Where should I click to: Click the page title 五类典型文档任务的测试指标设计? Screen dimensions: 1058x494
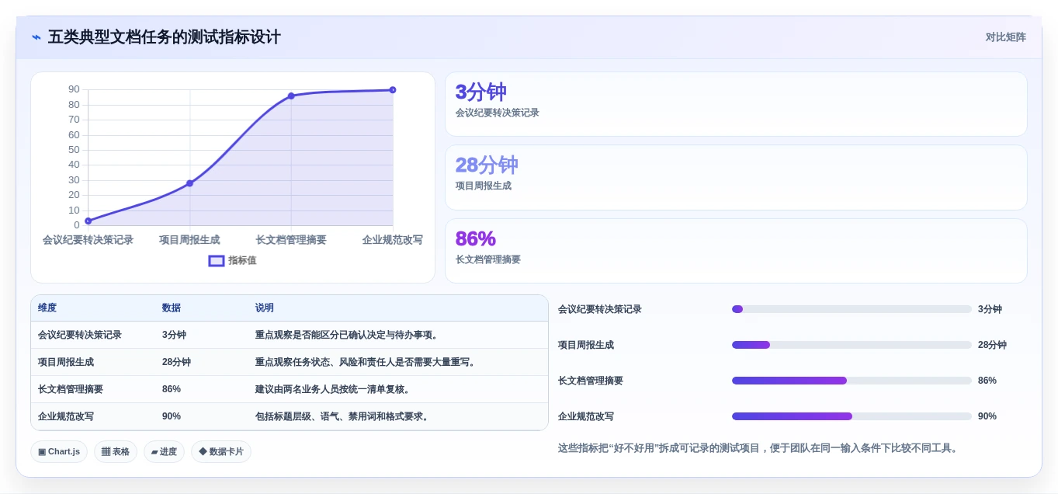point(165,37)
